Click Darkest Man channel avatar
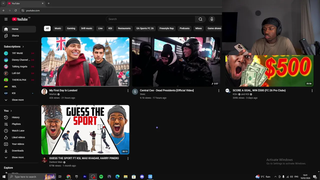The height and width of the screenshot is (180, 320). coord(44,160)
